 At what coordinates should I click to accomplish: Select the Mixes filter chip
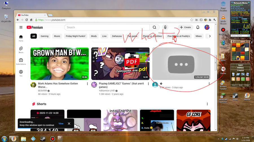199,36
